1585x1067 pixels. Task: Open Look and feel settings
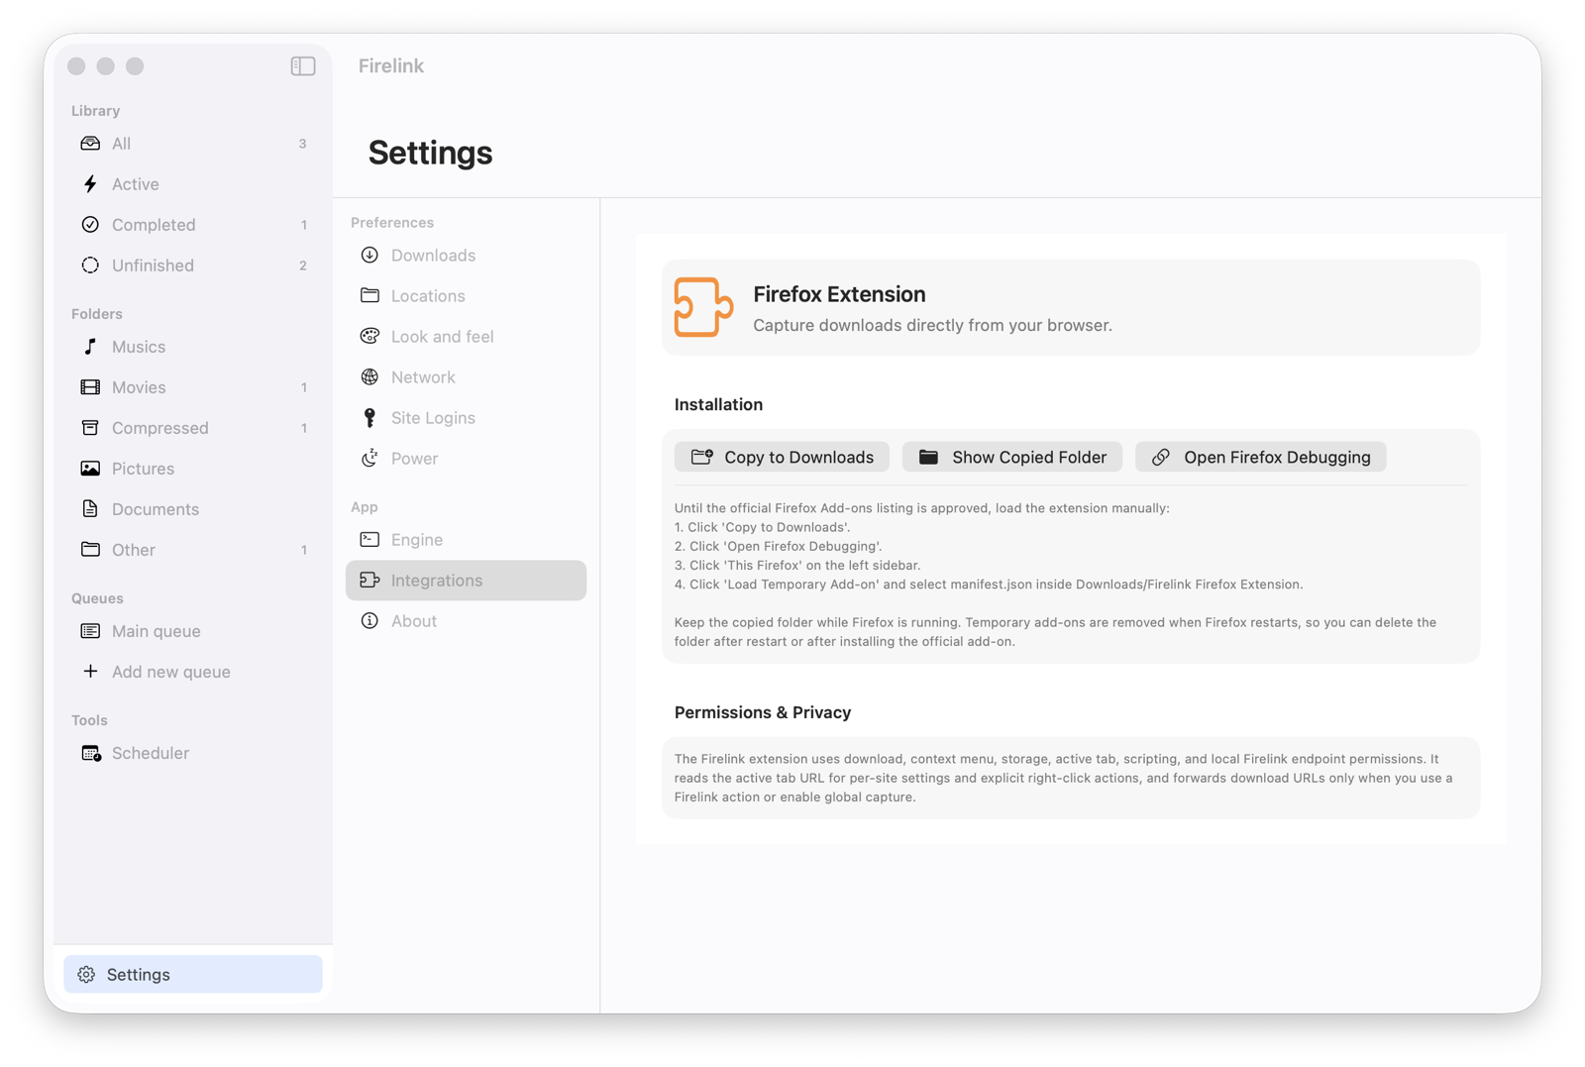pyautogui.click(x=466, y=337)
